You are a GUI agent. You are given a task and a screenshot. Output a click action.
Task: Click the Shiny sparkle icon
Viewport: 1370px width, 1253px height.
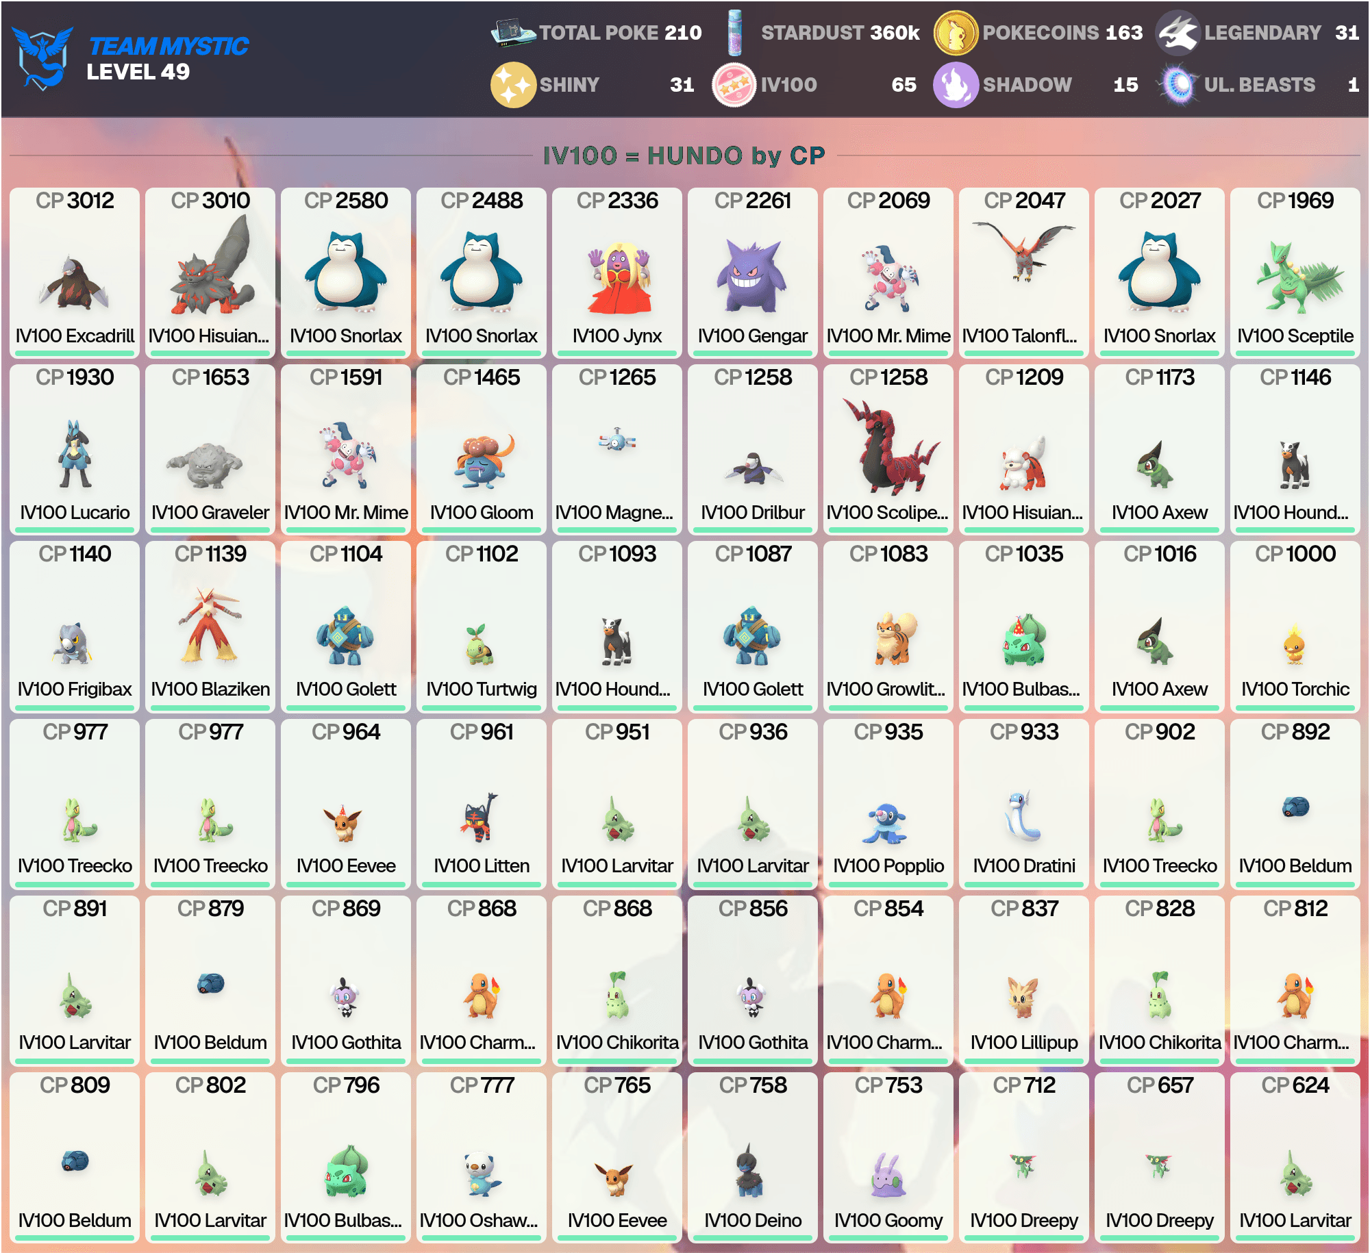pyautogui.click(x=513, y=85)
